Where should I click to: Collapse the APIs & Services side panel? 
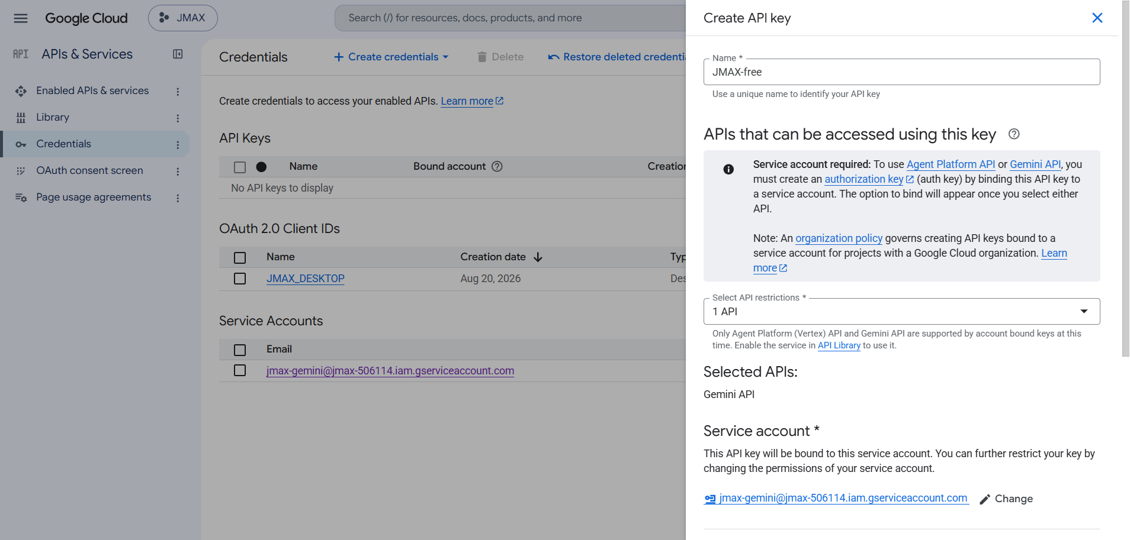(178, 54)
